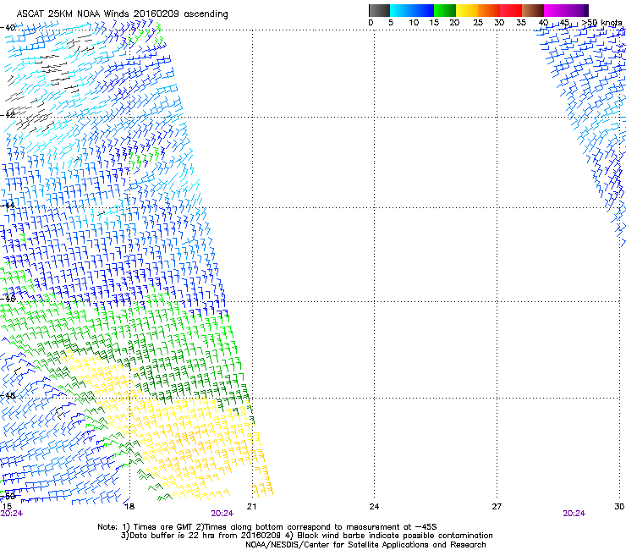Click latitude axis label '-44'
The width and height of the screenshot is (626, 550).
tap(8, 206)
